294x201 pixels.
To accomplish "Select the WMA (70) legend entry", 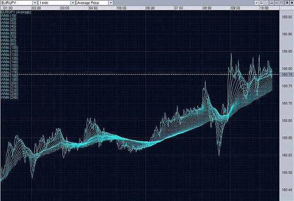I will (x=8, y=37).
